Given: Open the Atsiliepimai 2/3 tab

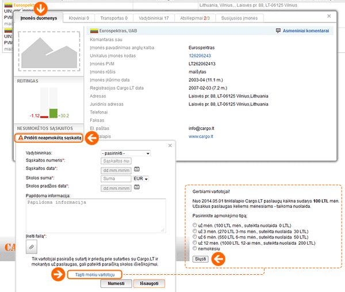Looking at the screenshot, I should (x=195, y=18).
